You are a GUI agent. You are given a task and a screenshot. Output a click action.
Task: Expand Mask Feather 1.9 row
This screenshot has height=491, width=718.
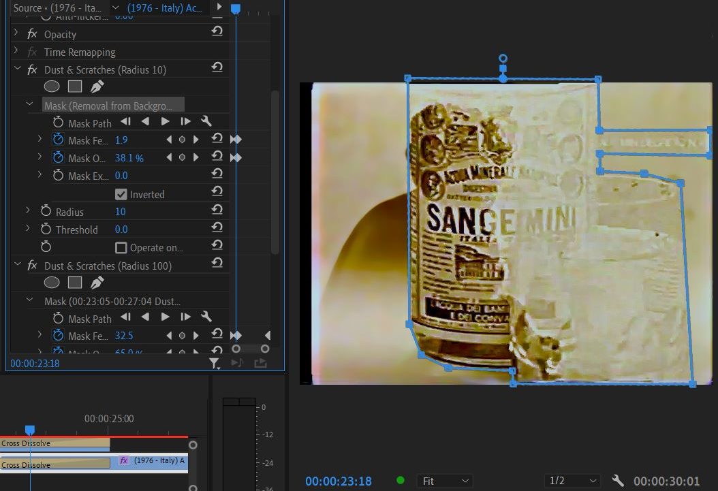[x=40, y=138]
